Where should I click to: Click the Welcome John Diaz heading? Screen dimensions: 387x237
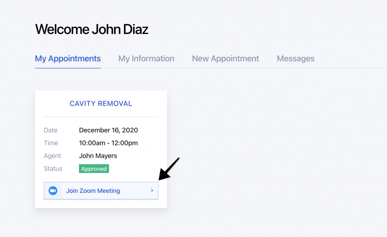click(91, 29)
